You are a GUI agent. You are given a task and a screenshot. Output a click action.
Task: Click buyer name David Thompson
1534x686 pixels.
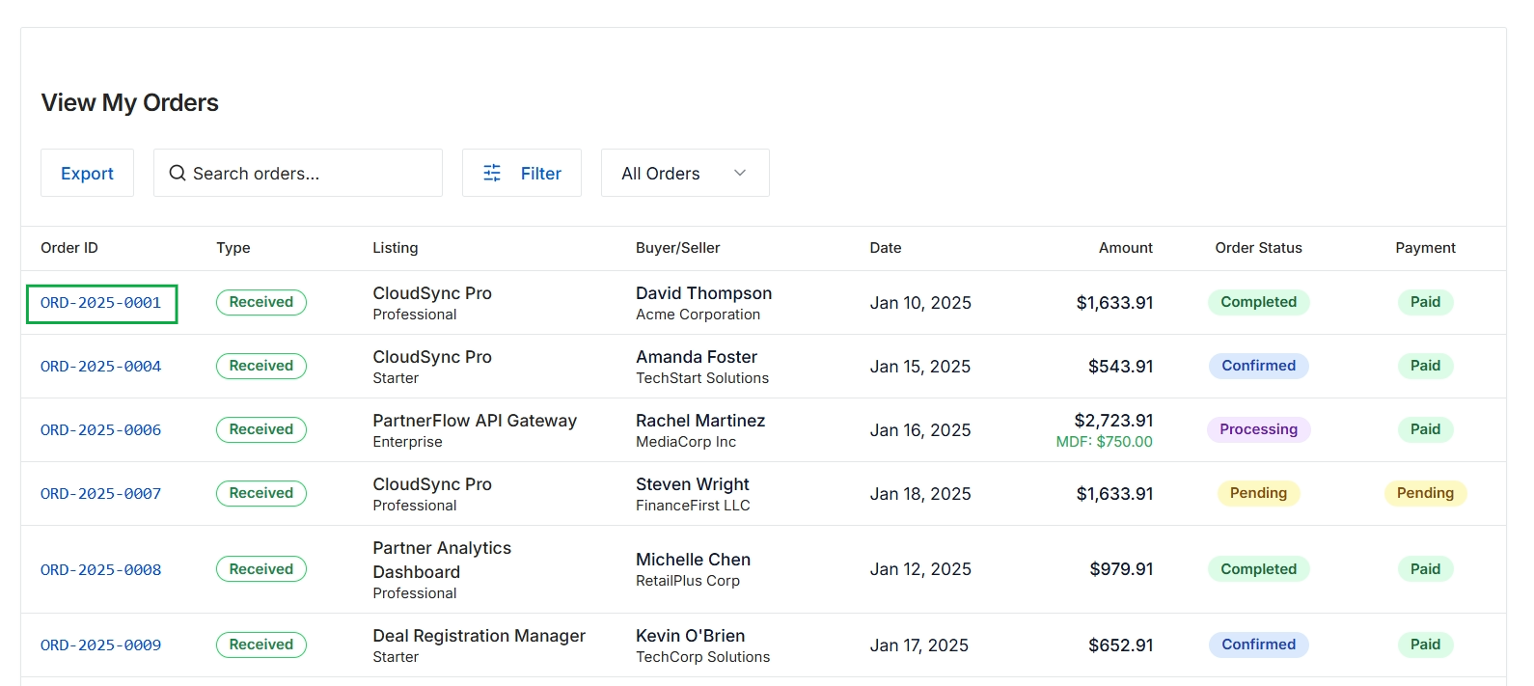click(x=703, y=293)
